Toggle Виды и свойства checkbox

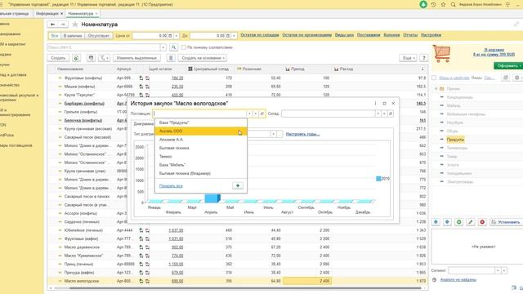click(434, 78)
